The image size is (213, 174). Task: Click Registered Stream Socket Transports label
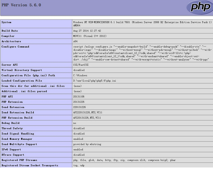coord(30,165)
